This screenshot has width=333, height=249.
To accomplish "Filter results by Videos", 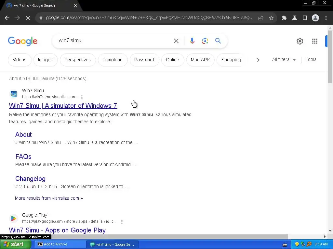I will pyautogui.click(x=20, y=60).
